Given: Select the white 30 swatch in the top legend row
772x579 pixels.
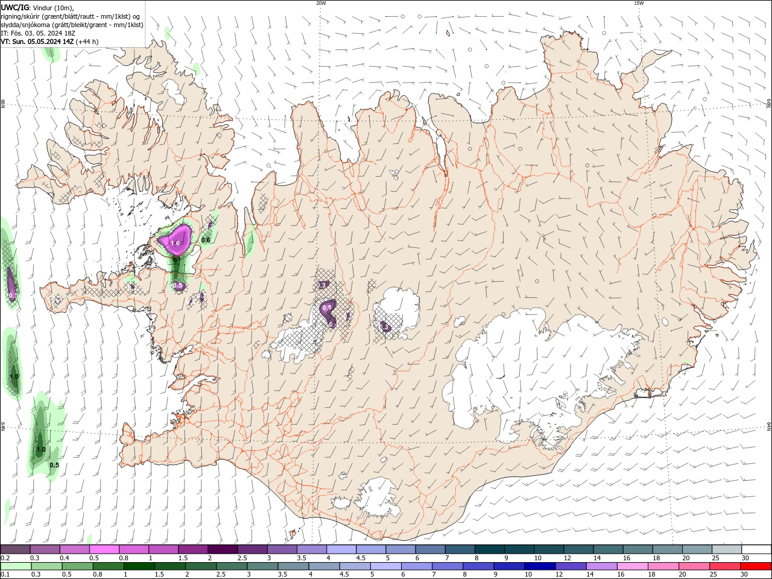Looking at the screenshot, I should (x=756, y=549).
